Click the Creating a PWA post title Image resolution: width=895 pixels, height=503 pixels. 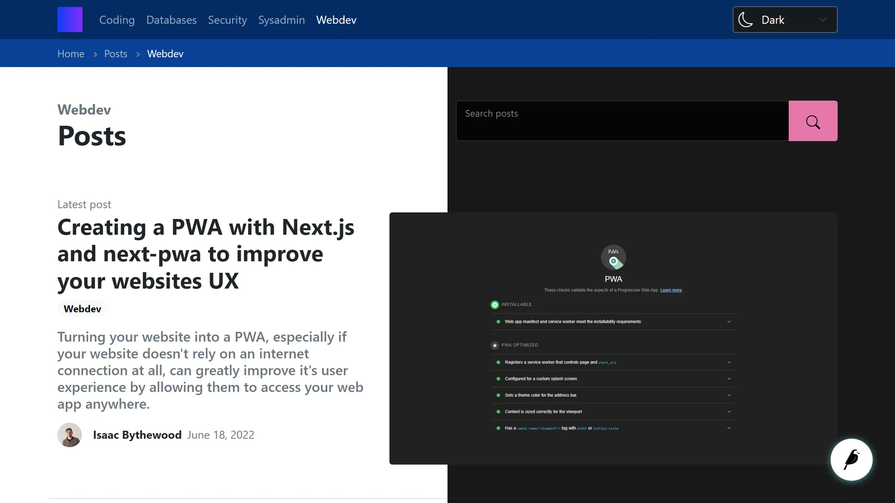(x=205, y=253)
